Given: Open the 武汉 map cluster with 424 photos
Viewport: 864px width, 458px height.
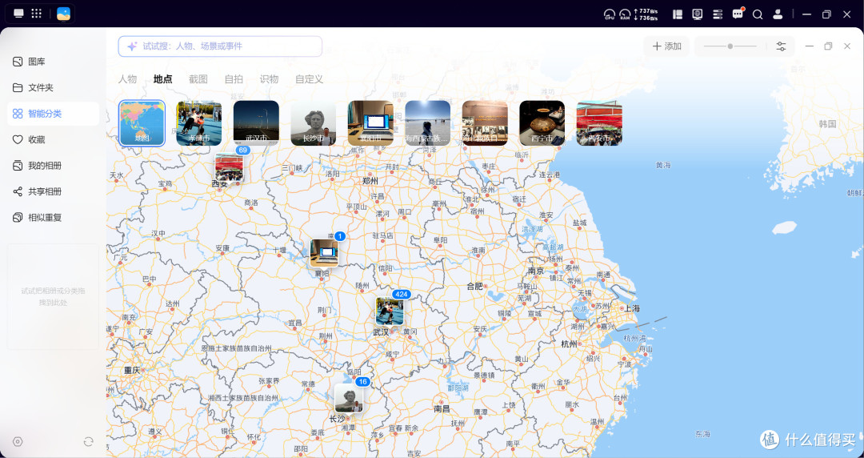Looking at the screenshot, I should click(390, 311).
